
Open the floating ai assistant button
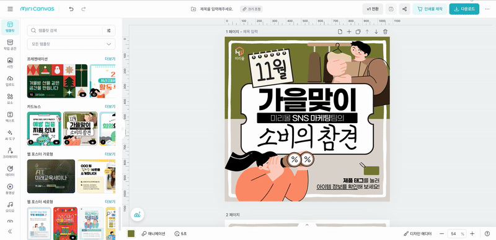[x=137, y=215]
